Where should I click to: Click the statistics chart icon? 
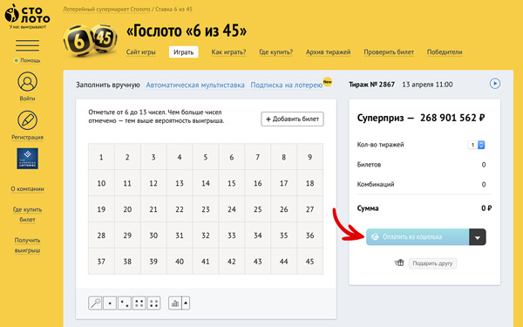coord(175,303)
